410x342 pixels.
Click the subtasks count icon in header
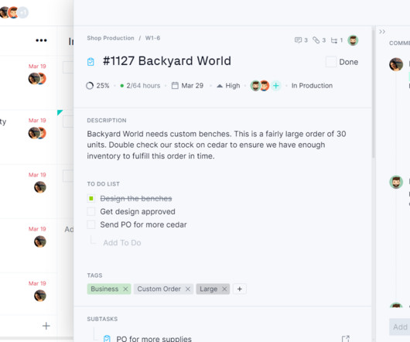[x=334, y=40]
